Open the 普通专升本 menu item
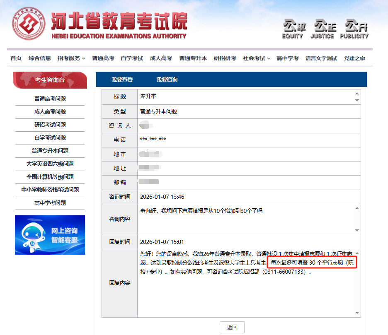The width and height of the screenshot is (388, 335). pyautogui.click(x=193, y=58)
